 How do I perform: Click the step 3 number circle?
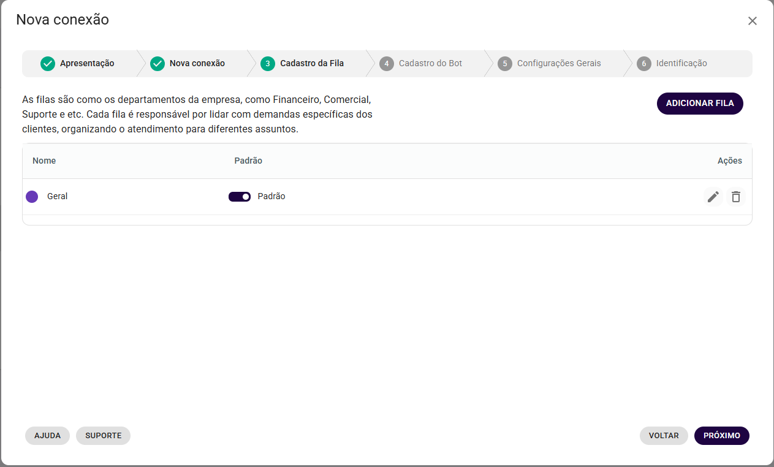pos(268,64)
